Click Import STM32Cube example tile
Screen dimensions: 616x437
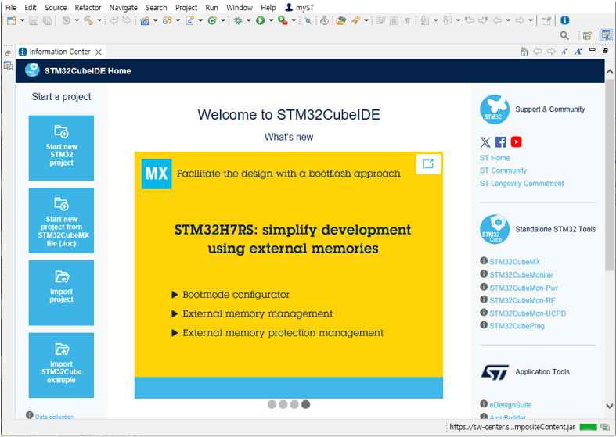pos(61,365)
